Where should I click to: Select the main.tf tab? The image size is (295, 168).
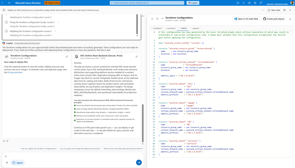tap(183, 28)
